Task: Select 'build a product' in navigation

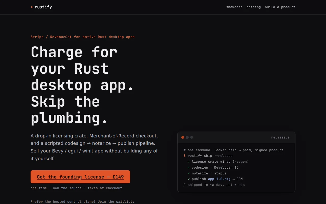Action: point(280,7)
